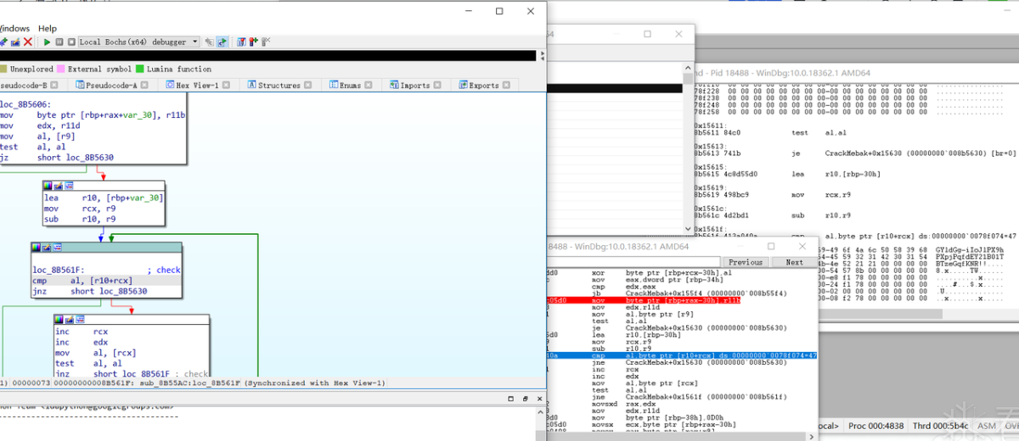The image size is (1019, 441).
Task: Click the red X cancel icon in IDA toolbar
Action: pyautogui.click(x=28, y=42)
